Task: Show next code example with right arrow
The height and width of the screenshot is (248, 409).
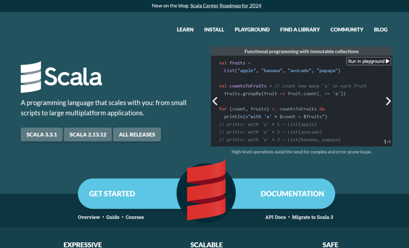Action: click(x=388, y=101)
